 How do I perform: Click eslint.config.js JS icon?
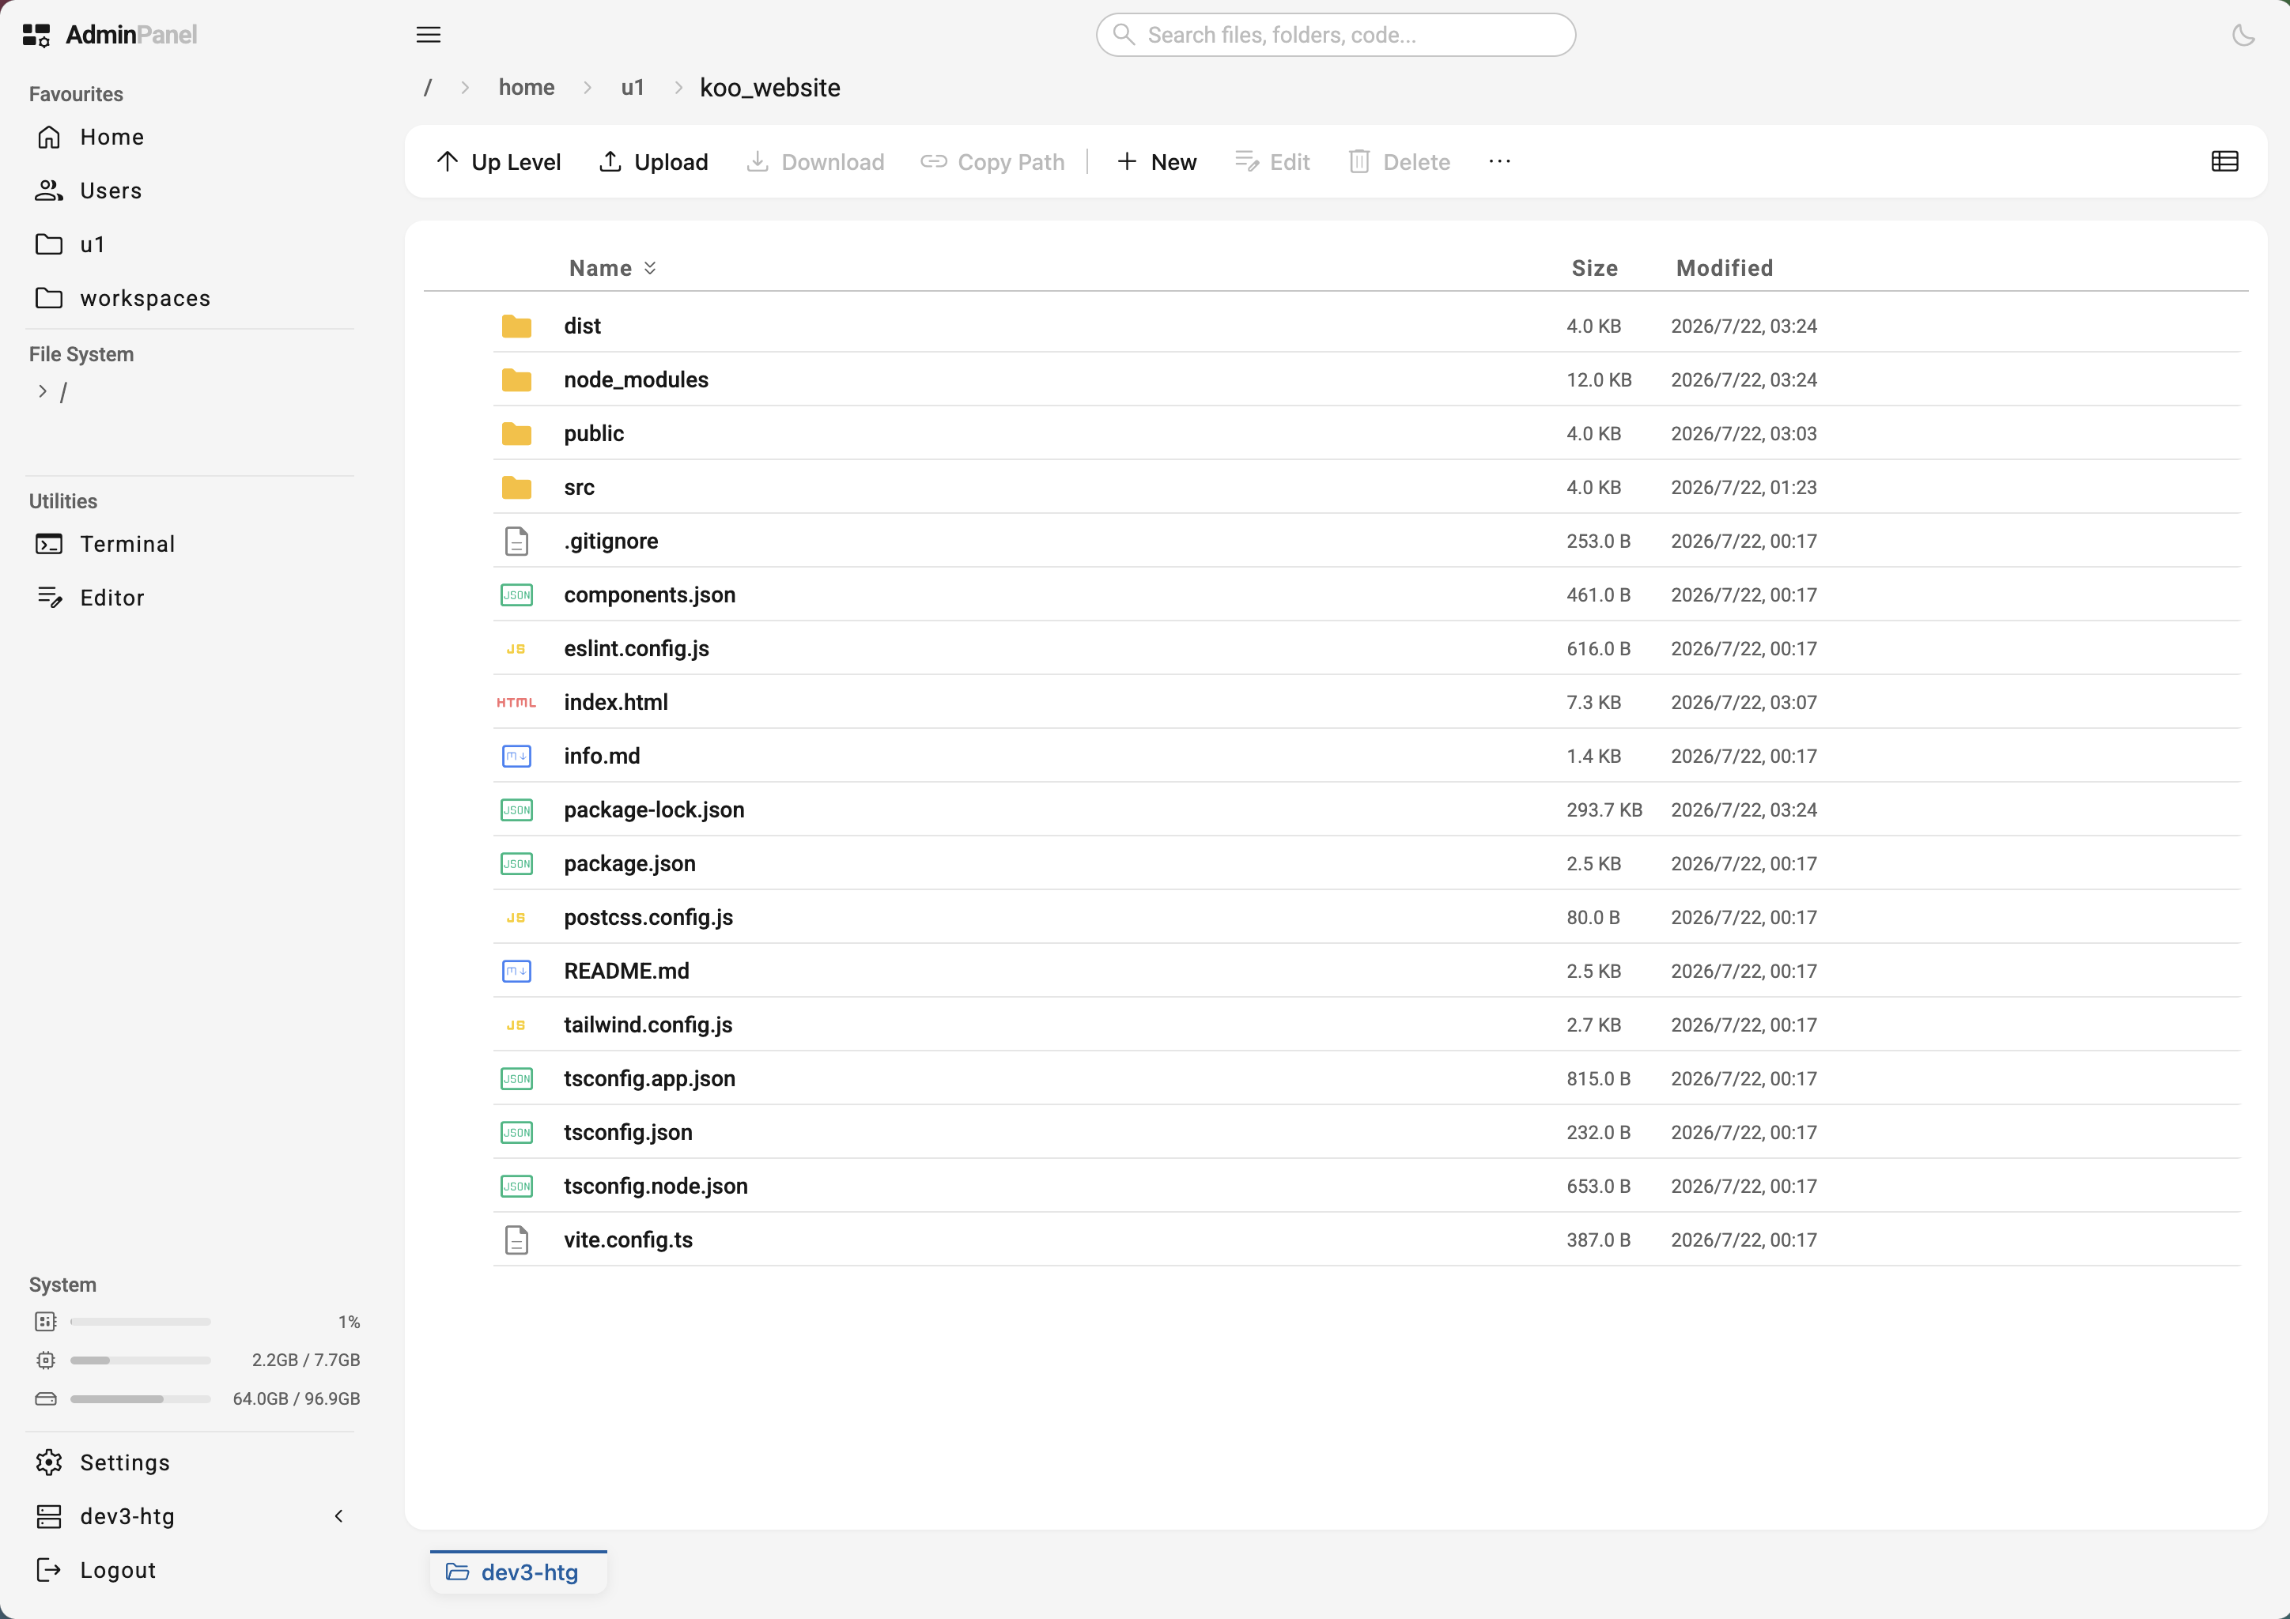pos(516,649)
